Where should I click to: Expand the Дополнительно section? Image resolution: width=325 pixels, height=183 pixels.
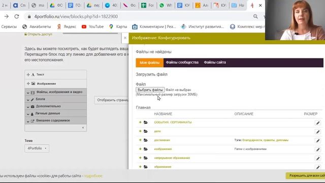pos(55,106)
